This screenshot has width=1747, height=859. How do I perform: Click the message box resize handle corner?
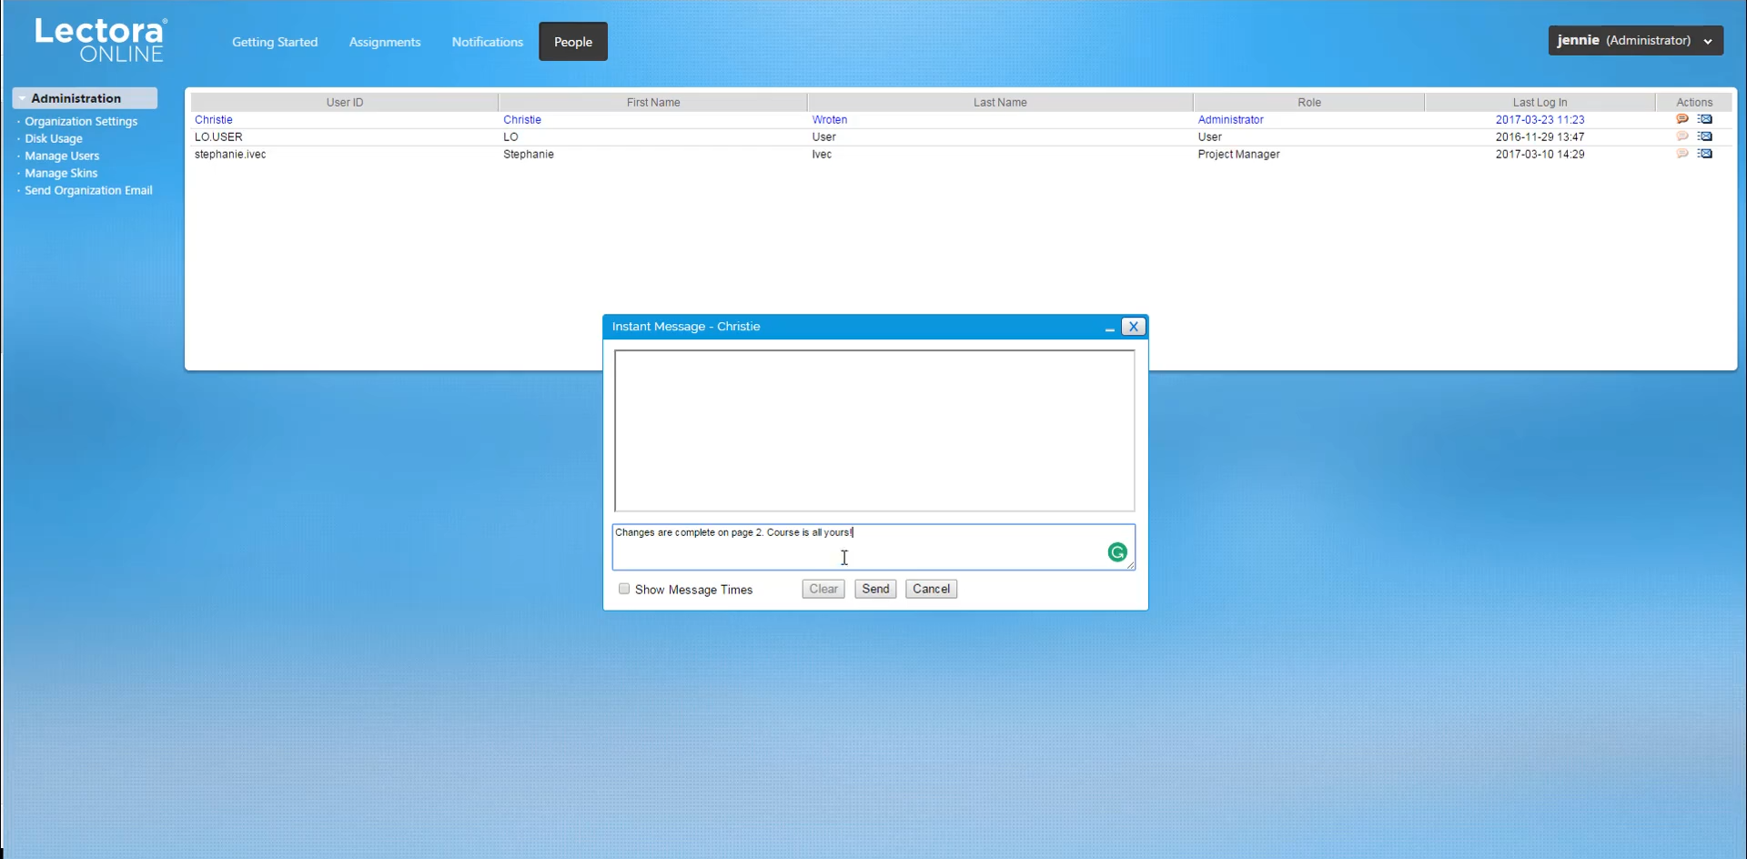[1130, 565]
